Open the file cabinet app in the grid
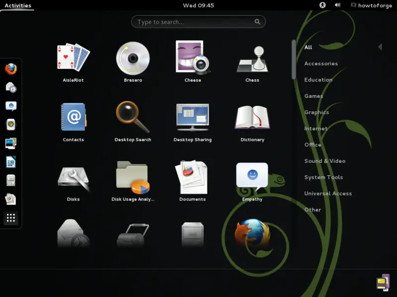This screenshot has height=297, width=397. click(x=193, y=234)
